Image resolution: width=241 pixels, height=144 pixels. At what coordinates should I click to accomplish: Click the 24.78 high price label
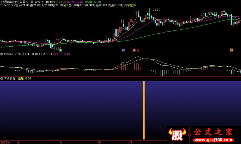pos(156,10)
